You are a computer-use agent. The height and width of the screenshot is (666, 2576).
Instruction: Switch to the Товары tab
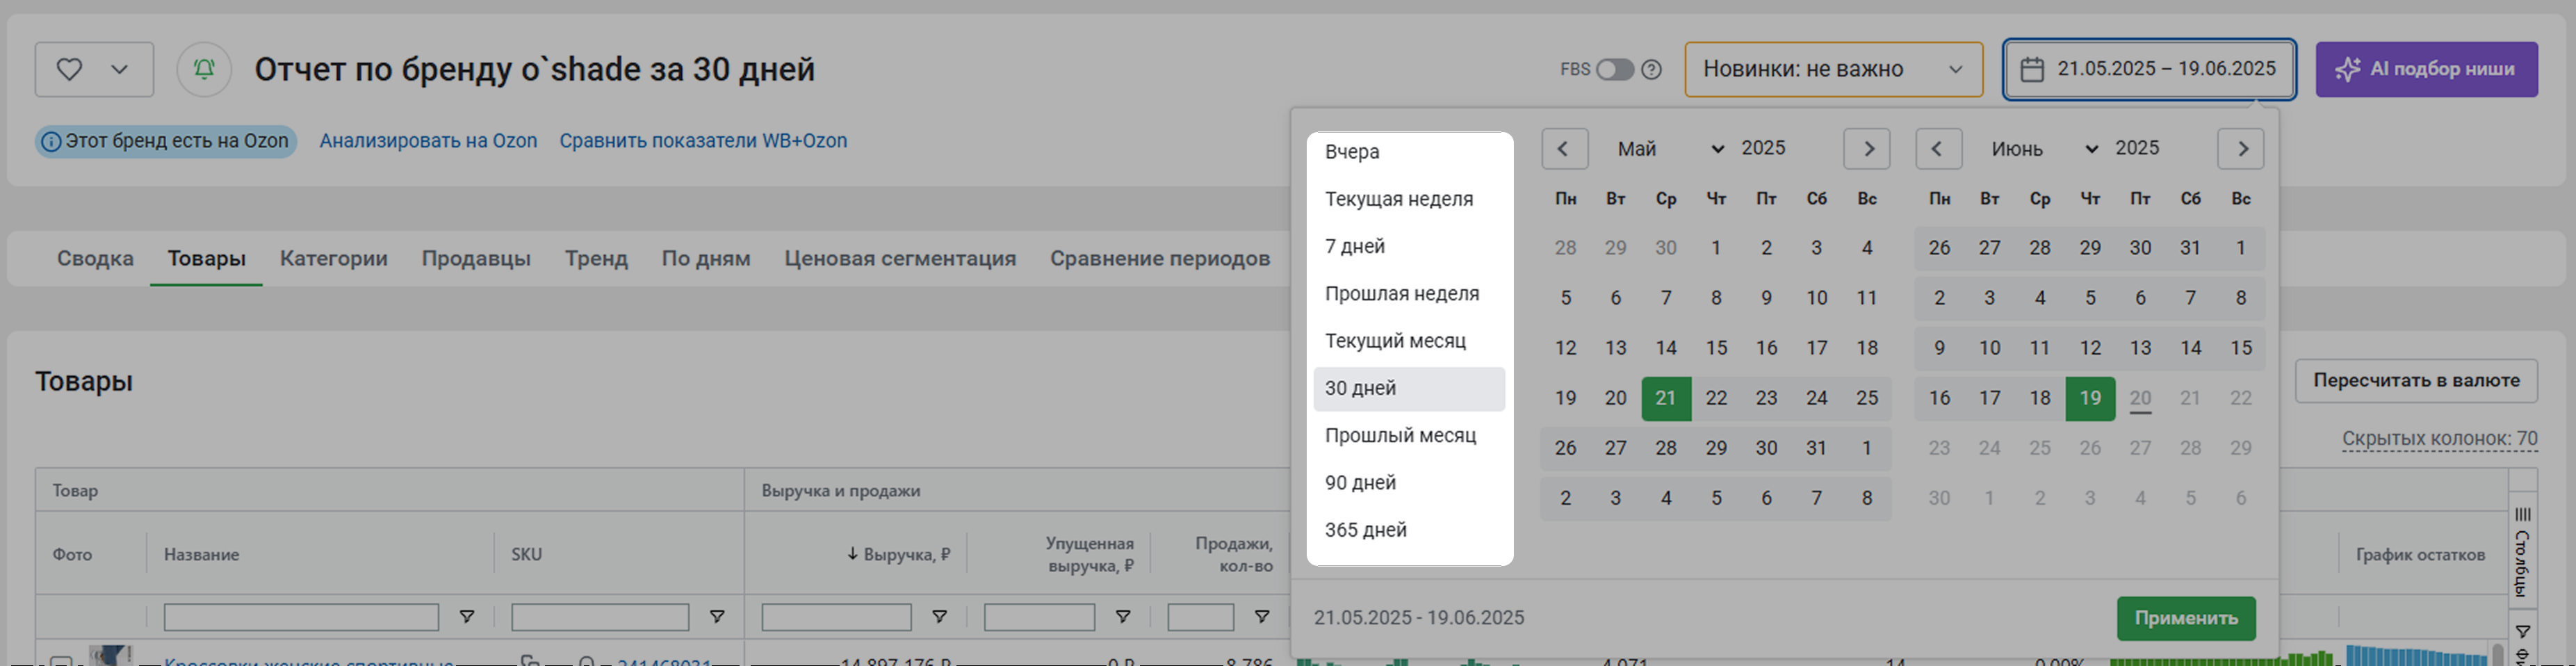[206, 258]
